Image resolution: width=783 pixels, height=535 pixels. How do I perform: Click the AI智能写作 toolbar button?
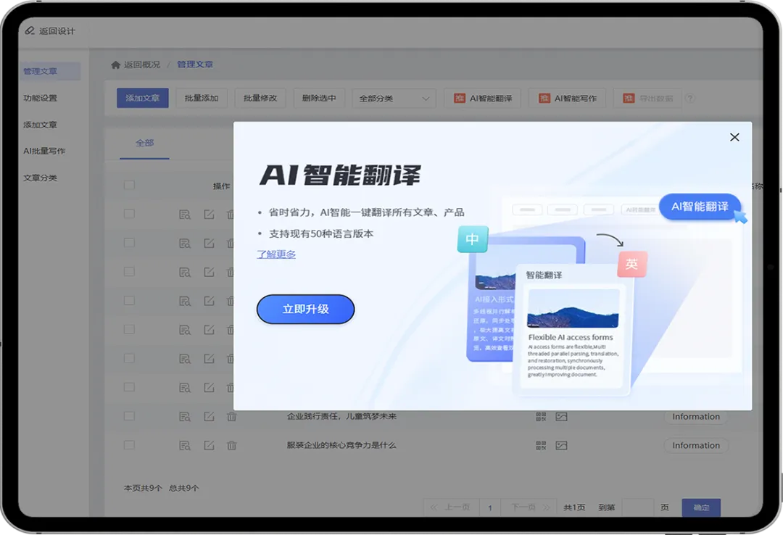567,99
